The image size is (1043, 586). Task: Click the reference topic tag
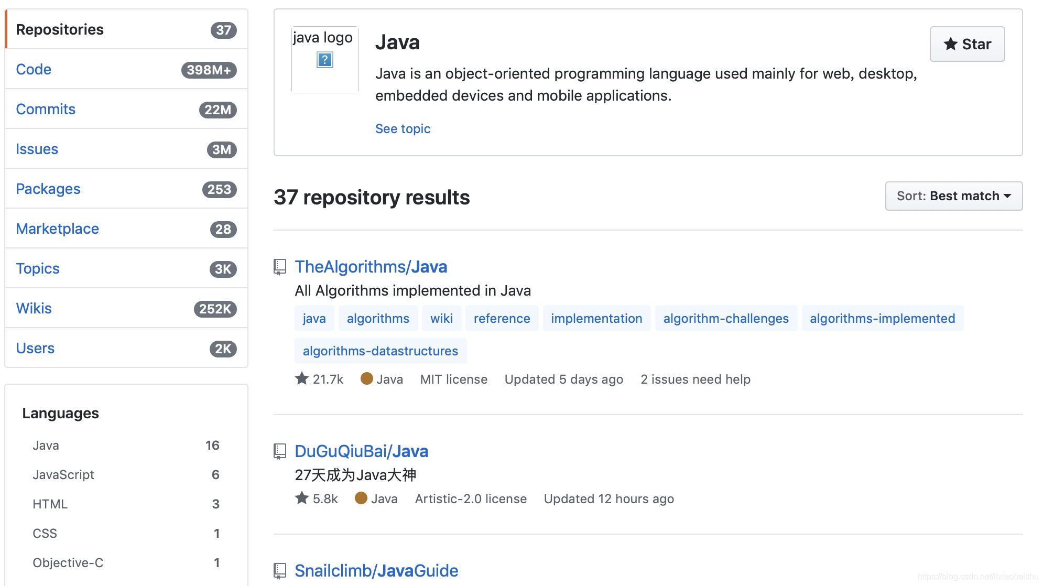point(502,319)
